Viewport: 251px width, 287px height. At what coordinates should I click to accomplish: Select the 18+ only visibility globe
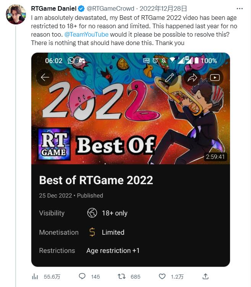click(92, 213)
